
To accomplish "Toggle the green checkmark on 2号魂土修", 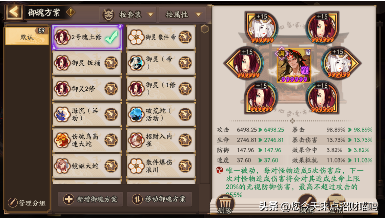I will [x=111, y=38].
